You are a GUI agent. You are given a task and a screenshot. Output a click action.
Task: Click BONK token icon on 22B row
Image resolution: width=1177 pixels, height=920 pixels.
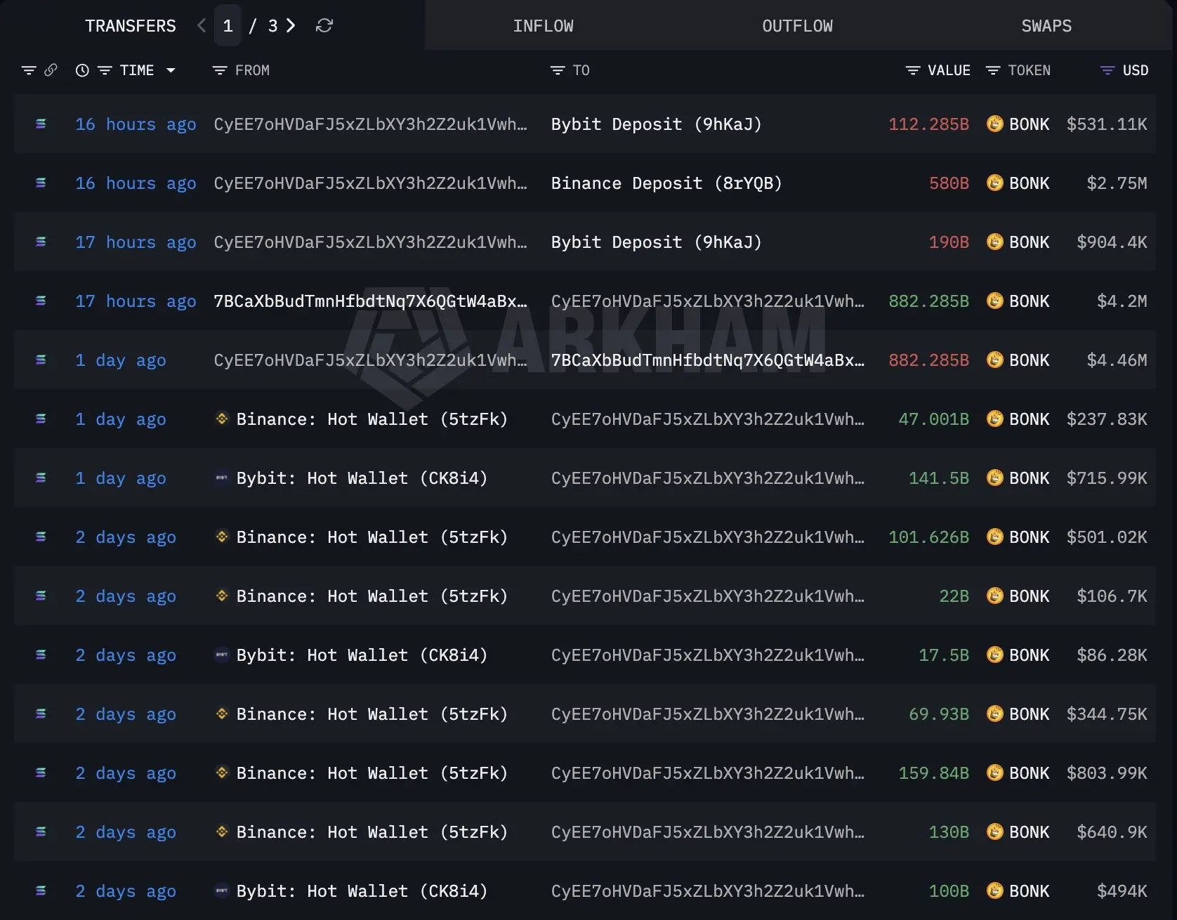[x=994, y=596]
